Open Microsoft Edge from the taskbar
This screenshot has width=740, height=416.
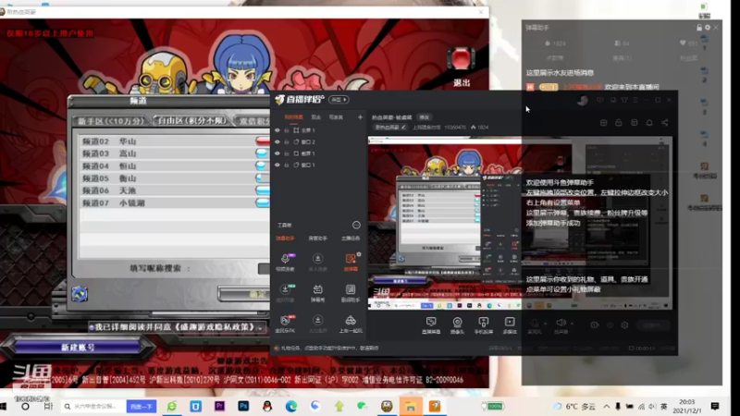291,406
